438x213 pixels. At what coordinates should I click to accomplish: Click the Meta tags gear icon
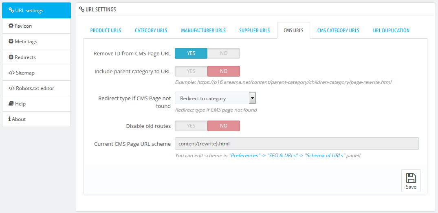(x=11, y=41)
